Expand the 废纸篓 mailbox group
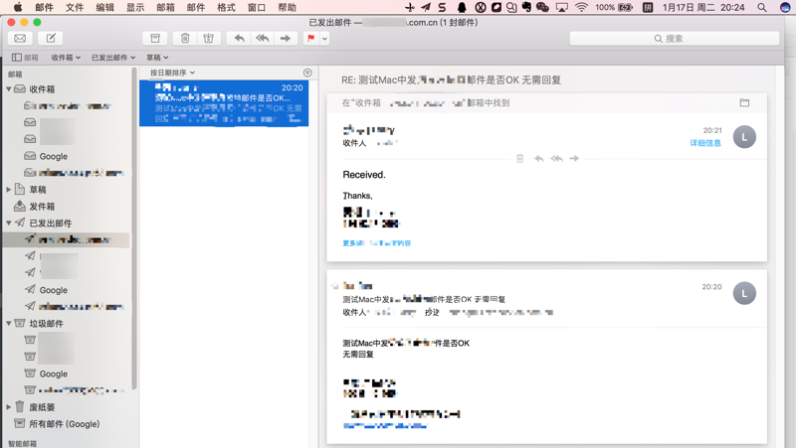 click(9, 407)
